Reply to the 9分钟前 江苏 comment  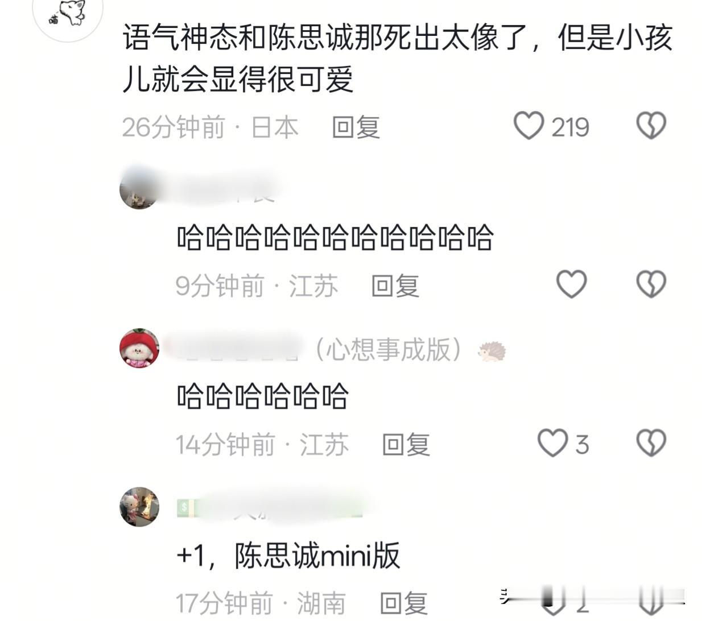coord(395,285)
